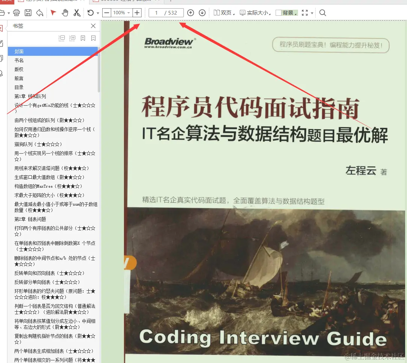Click the bookmarks panel vertical scrollbar
407x363 pixels.
[99, 70]
